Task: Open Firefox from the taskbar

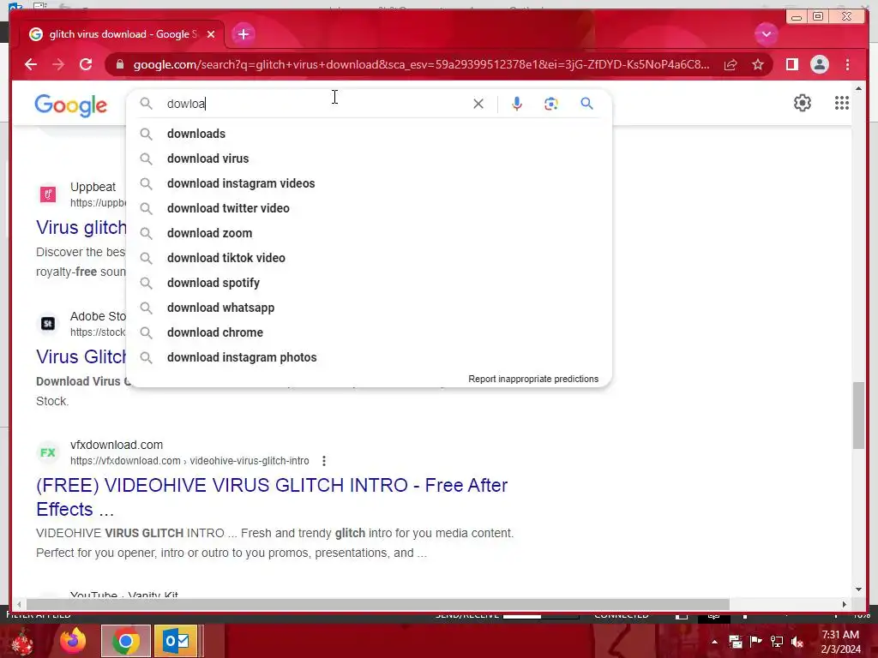Action: point(73,641)
